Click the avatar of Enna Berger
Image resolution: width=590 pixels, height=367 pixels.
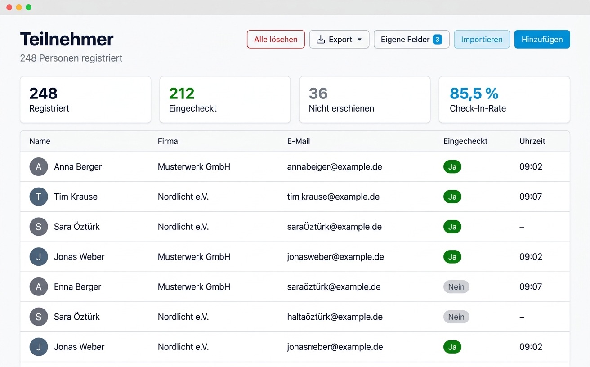pyautogui.click(x=39, y=287)
